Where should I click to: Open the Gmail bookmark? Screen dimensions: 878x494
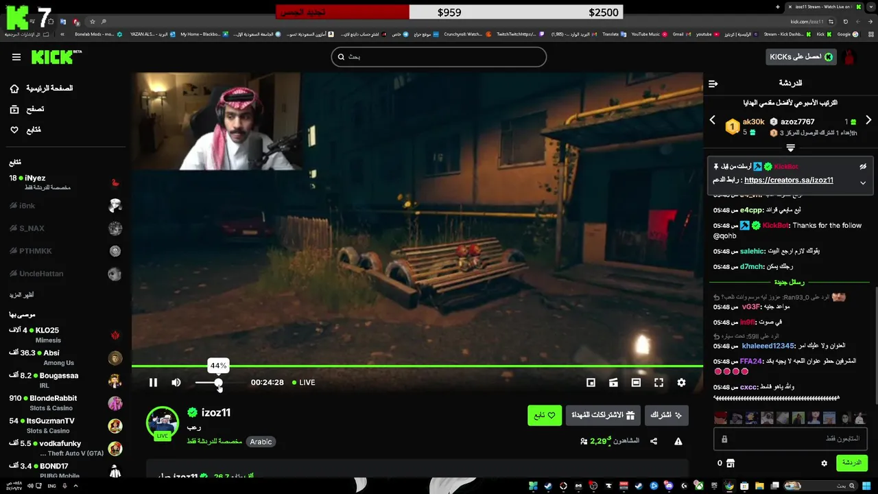tap(681, 34)
